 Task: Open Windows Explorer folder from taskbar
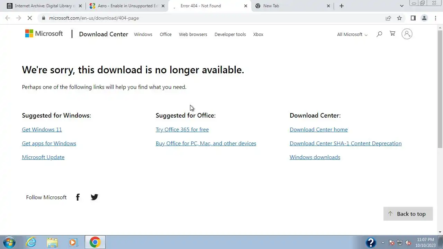coord(52,242)
